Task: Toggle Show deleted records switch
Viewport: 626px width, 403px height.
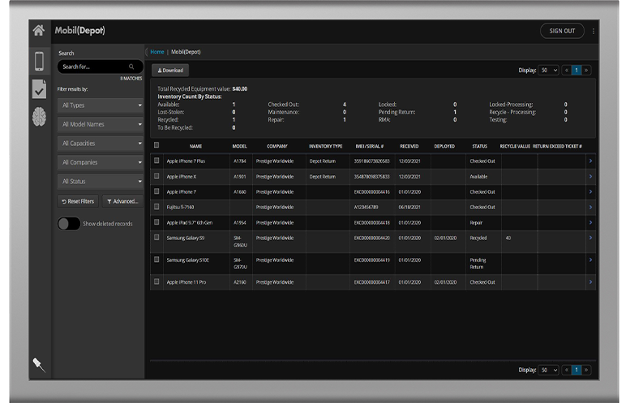Action: [69, 224]
